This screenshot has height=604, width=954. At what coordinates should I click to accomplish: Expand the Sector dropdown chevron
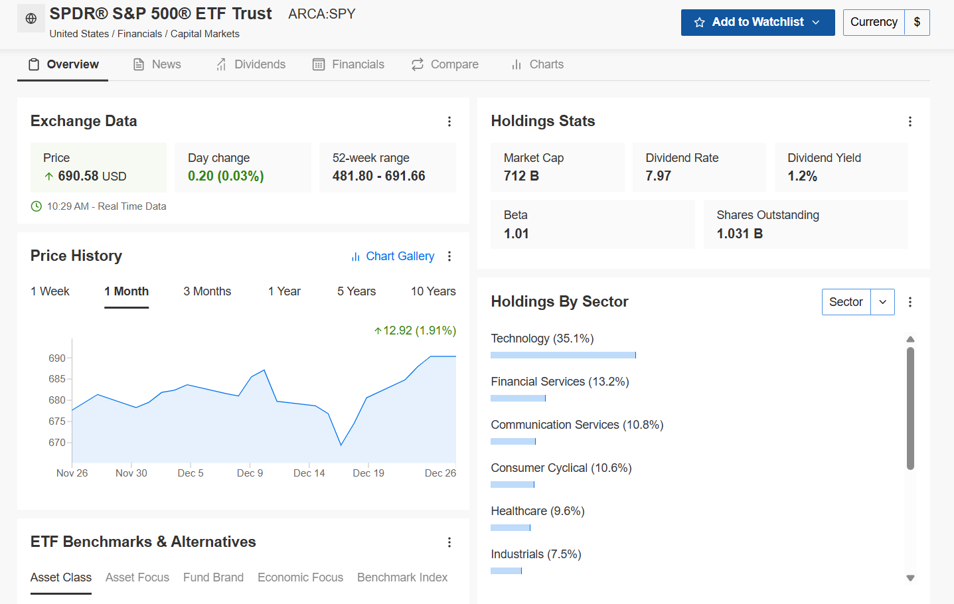pyautogui.click(x=883, y=302)
